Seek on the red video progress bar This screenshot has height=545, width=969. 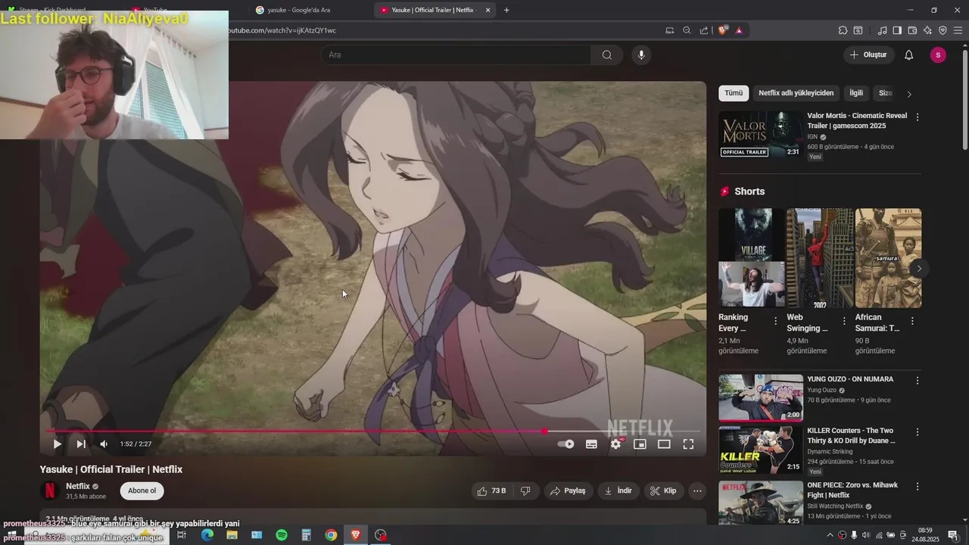(x=373, y=431)
